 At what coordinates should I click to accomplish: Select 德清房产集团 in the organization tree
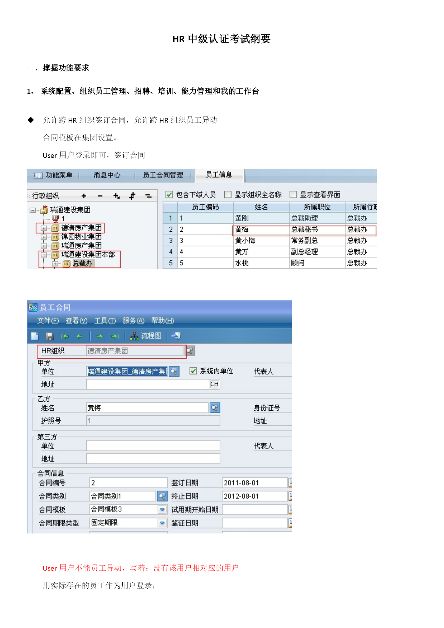pos(81,228)
